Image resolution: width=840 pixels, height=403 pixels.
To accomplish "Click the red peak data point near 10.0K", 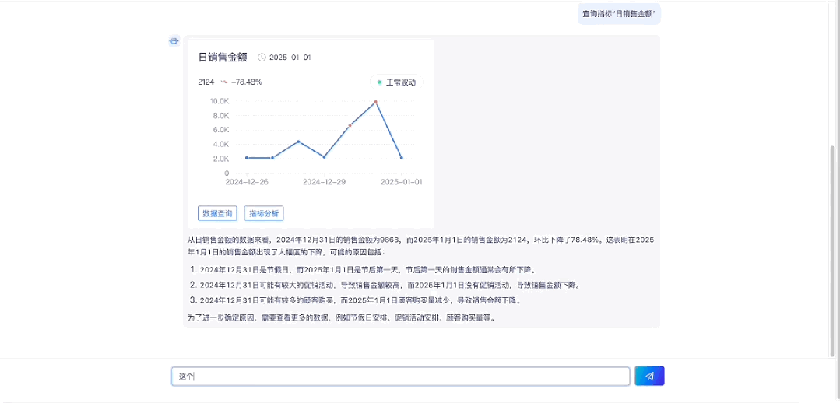I will pyautogui.click(x=375, y=102).
